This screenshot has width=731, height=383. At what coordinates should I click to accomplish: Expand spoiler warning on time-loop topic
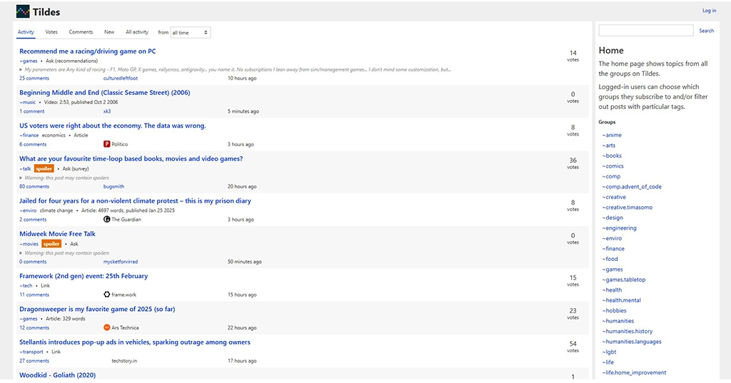point(22,178)
